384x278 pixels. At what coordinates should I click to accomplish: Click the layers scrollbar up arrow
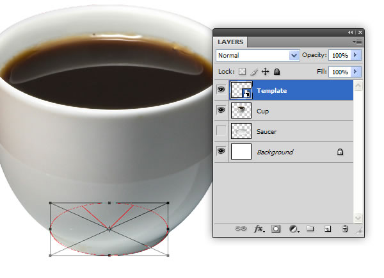coord(358,86)
